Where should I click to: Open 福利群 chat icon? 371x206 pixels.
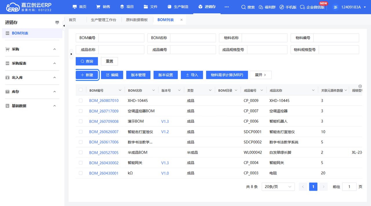(261, 7)
